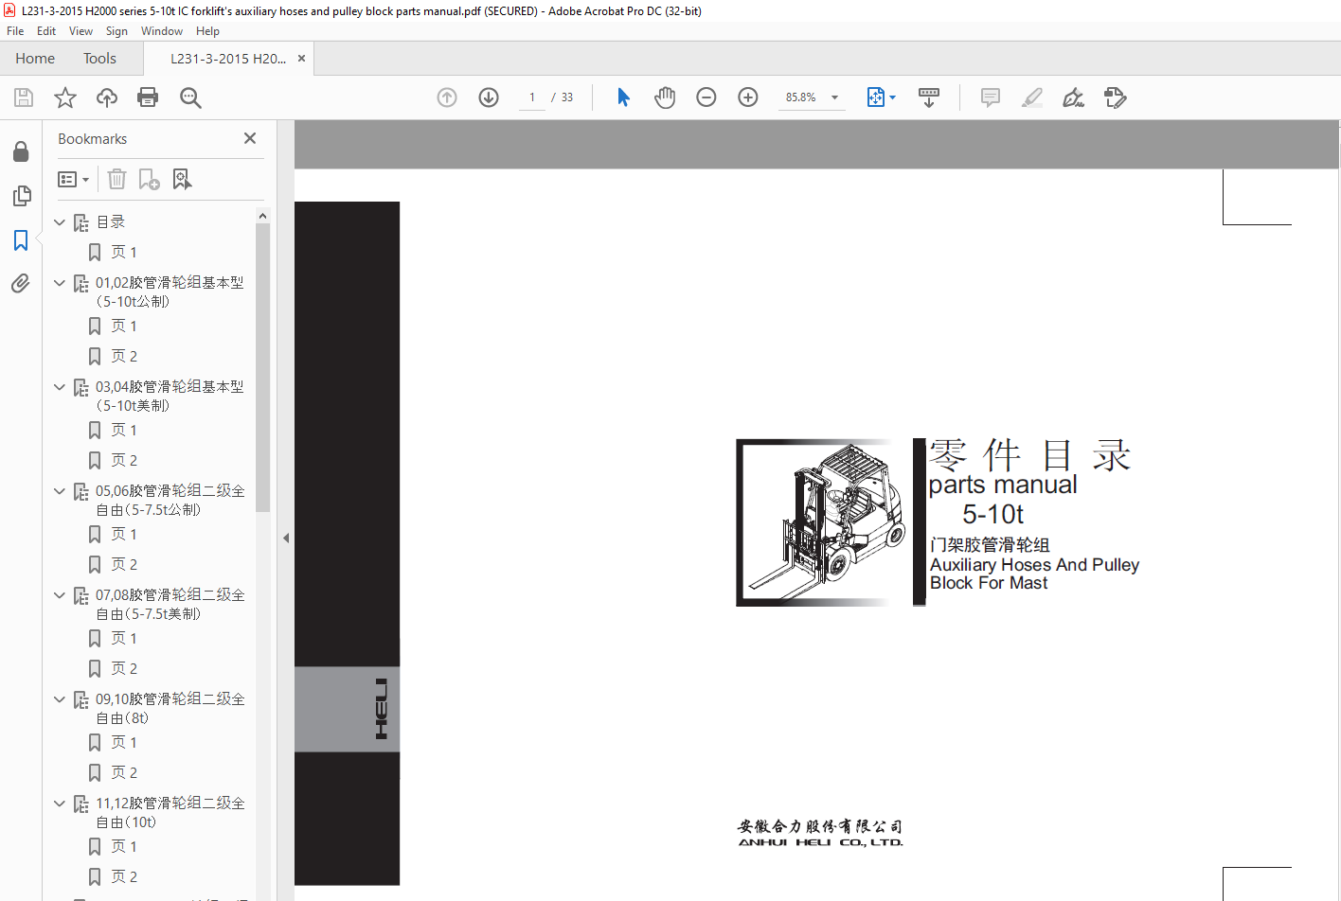Delete the selected bookmark trash icon

[x=116, y=179]
